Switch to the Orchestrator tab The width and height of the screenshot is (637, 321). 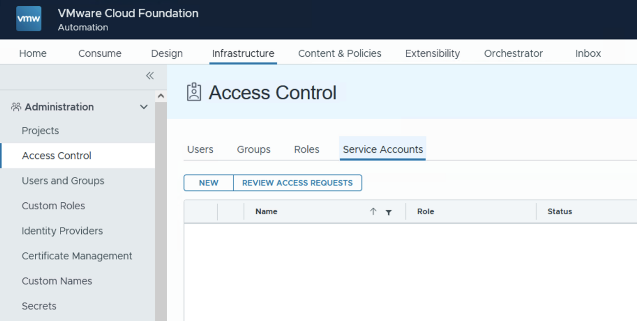click(x=513, y=53)
